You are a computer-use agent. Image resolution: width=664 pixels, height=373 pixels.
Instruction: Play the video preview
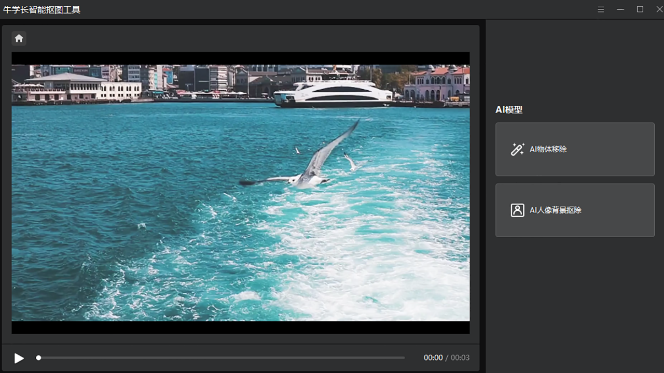click(19, 358)
